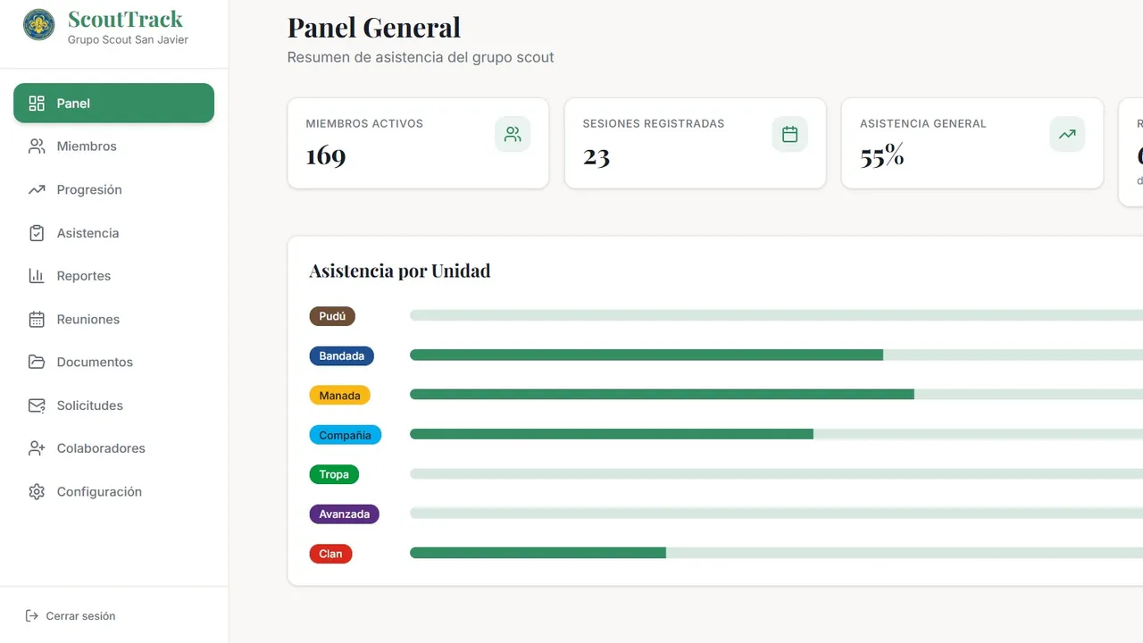Click the Progresión trending arrow icon
This screenshot has width=1143, height=643.
tap(37, 189)
